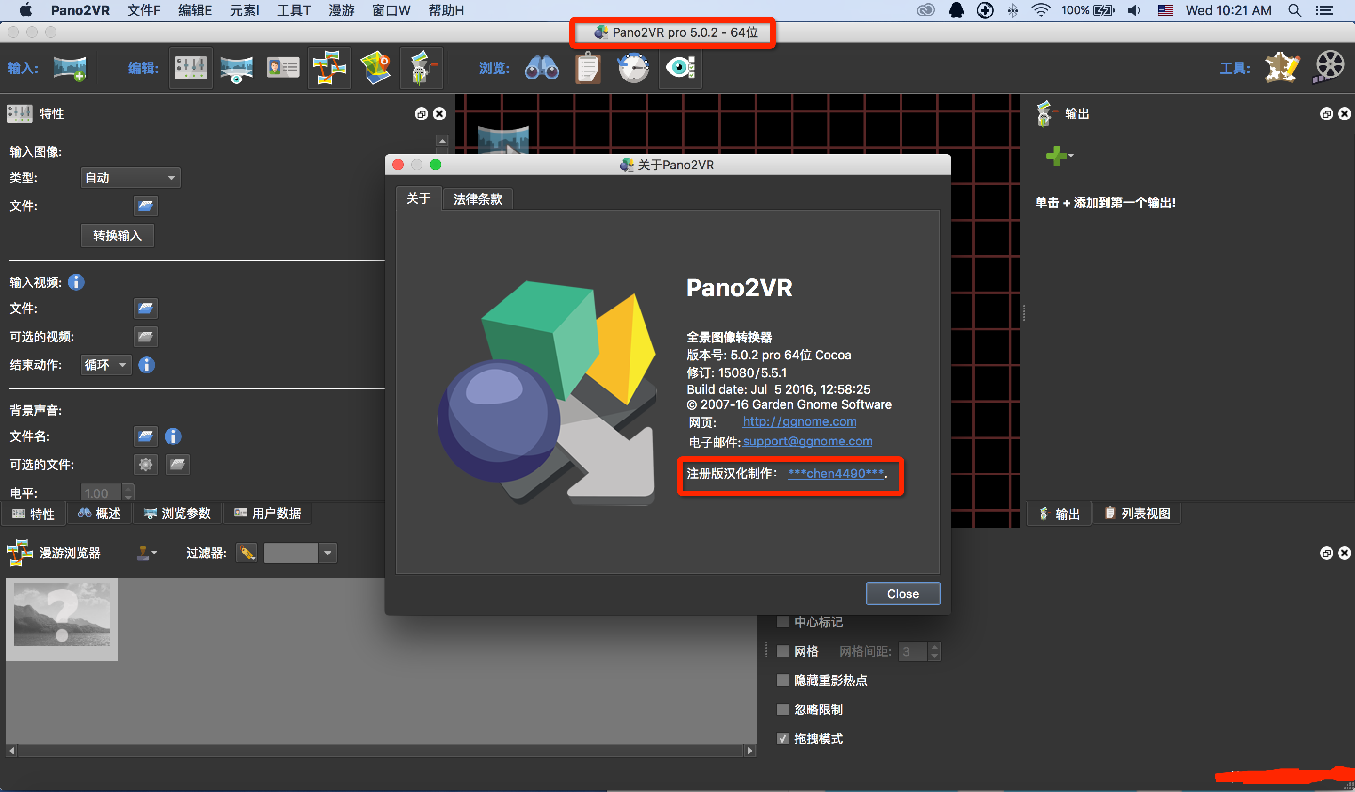Enable the 网格 grid checkbox

pyautogui.click(x=783, y=651)
